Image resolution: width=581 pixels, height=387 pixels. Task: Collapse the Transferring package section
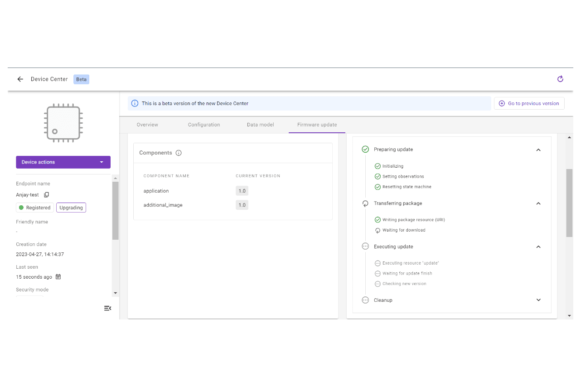pos(538,203)
